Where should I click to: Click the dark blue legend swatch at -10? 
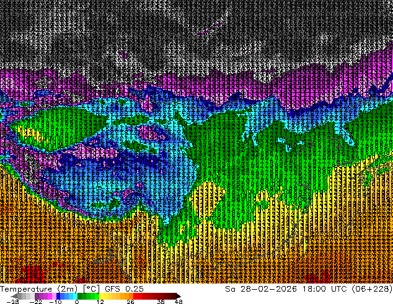pos(58,296)
